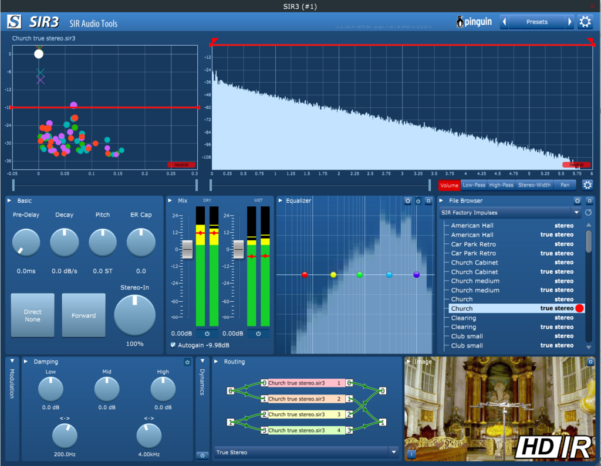
Task: Go to the next preset arrow
Action: point(570,22)
